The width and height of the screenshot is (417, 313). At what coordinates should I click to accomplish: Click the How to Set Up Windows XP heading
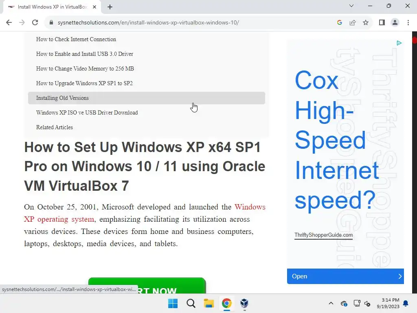[x=145, y=166]
